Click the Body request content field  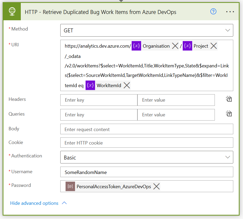pyautogui.click(x=147, y=129)
